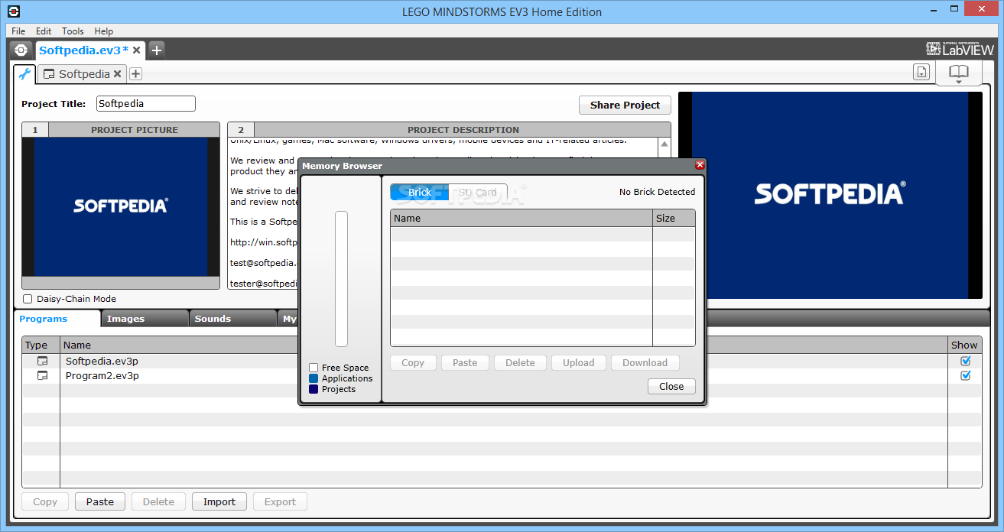Open the Tools menu
This screenshot has height=532, width=1004.
[73, 31]
